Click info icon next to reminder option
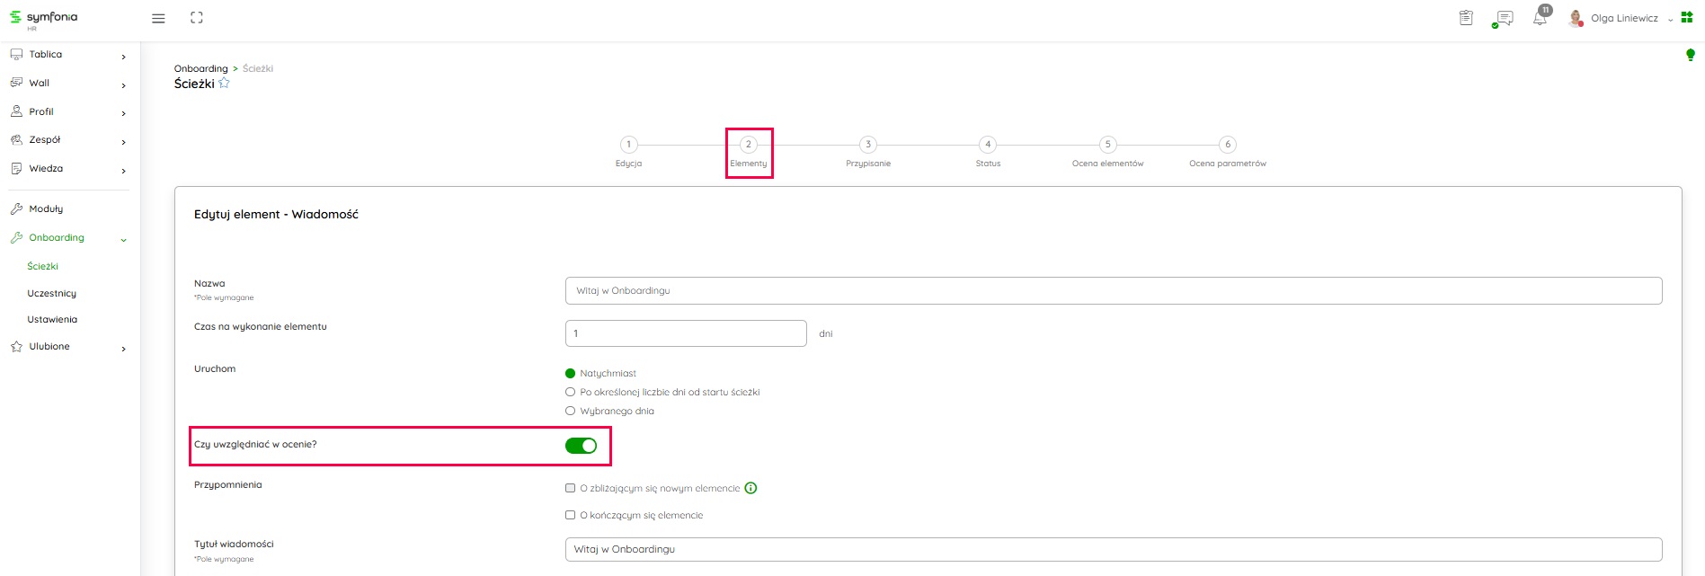Viewport: 1705px width, 576px height. 750,488
